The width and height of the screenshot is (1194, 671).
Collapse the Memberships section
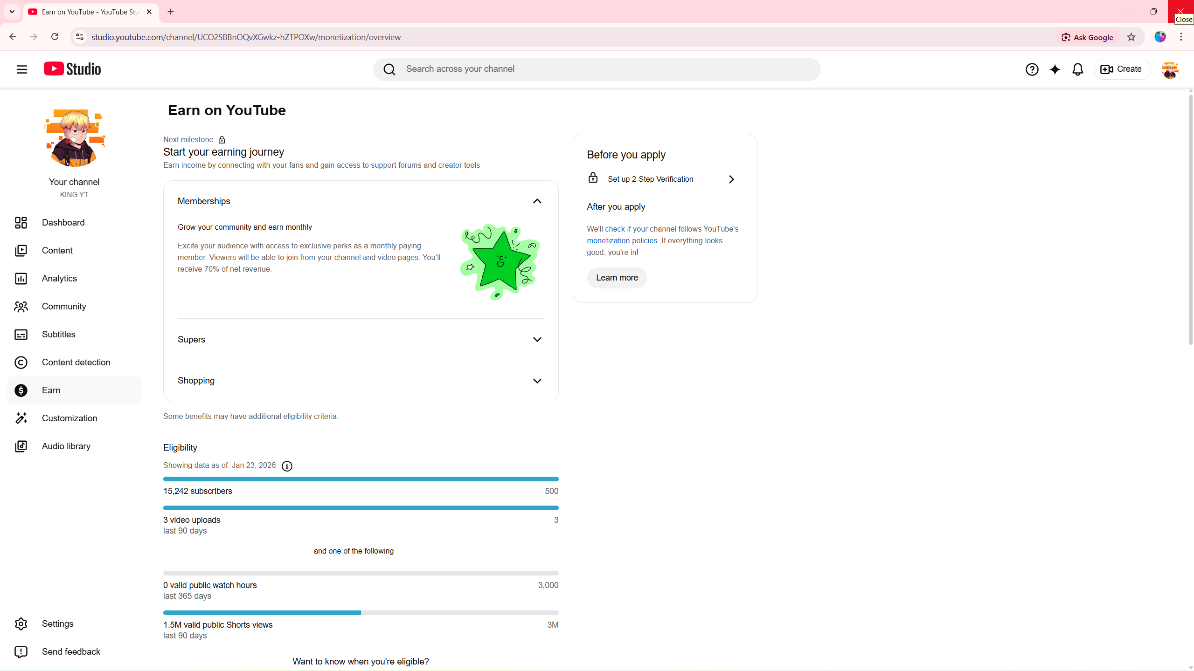pyautogui.click(x=537, y=201)
